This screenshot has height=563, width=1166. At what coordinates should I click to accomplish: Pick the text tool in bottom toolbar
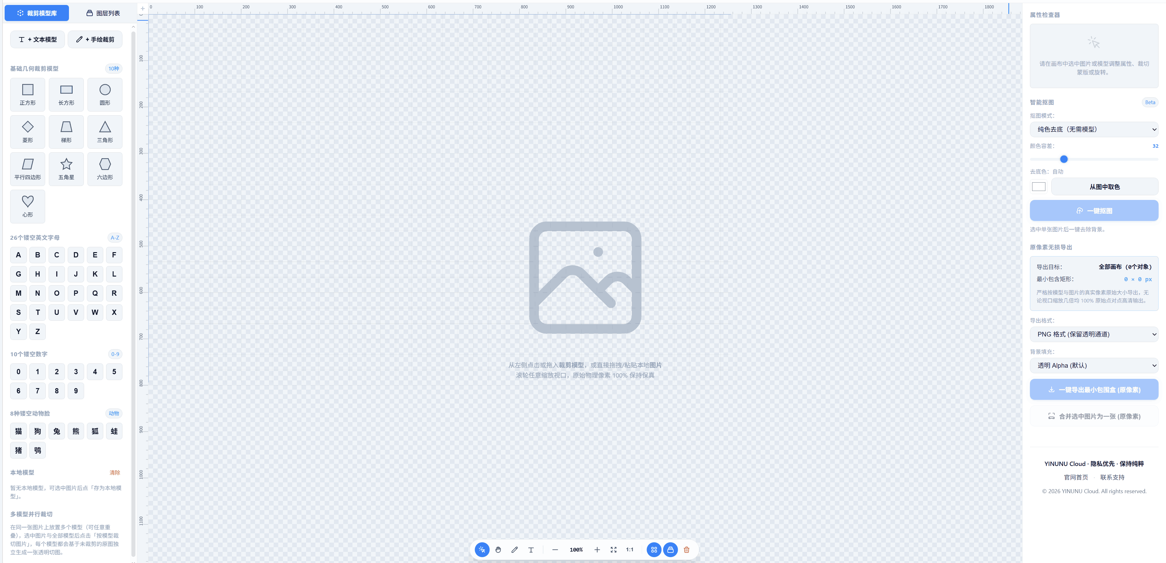click(531, 549)
